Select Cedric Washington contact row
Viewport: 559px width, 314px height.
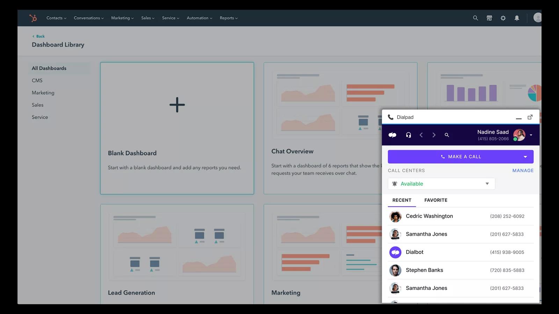coord(460,216)
